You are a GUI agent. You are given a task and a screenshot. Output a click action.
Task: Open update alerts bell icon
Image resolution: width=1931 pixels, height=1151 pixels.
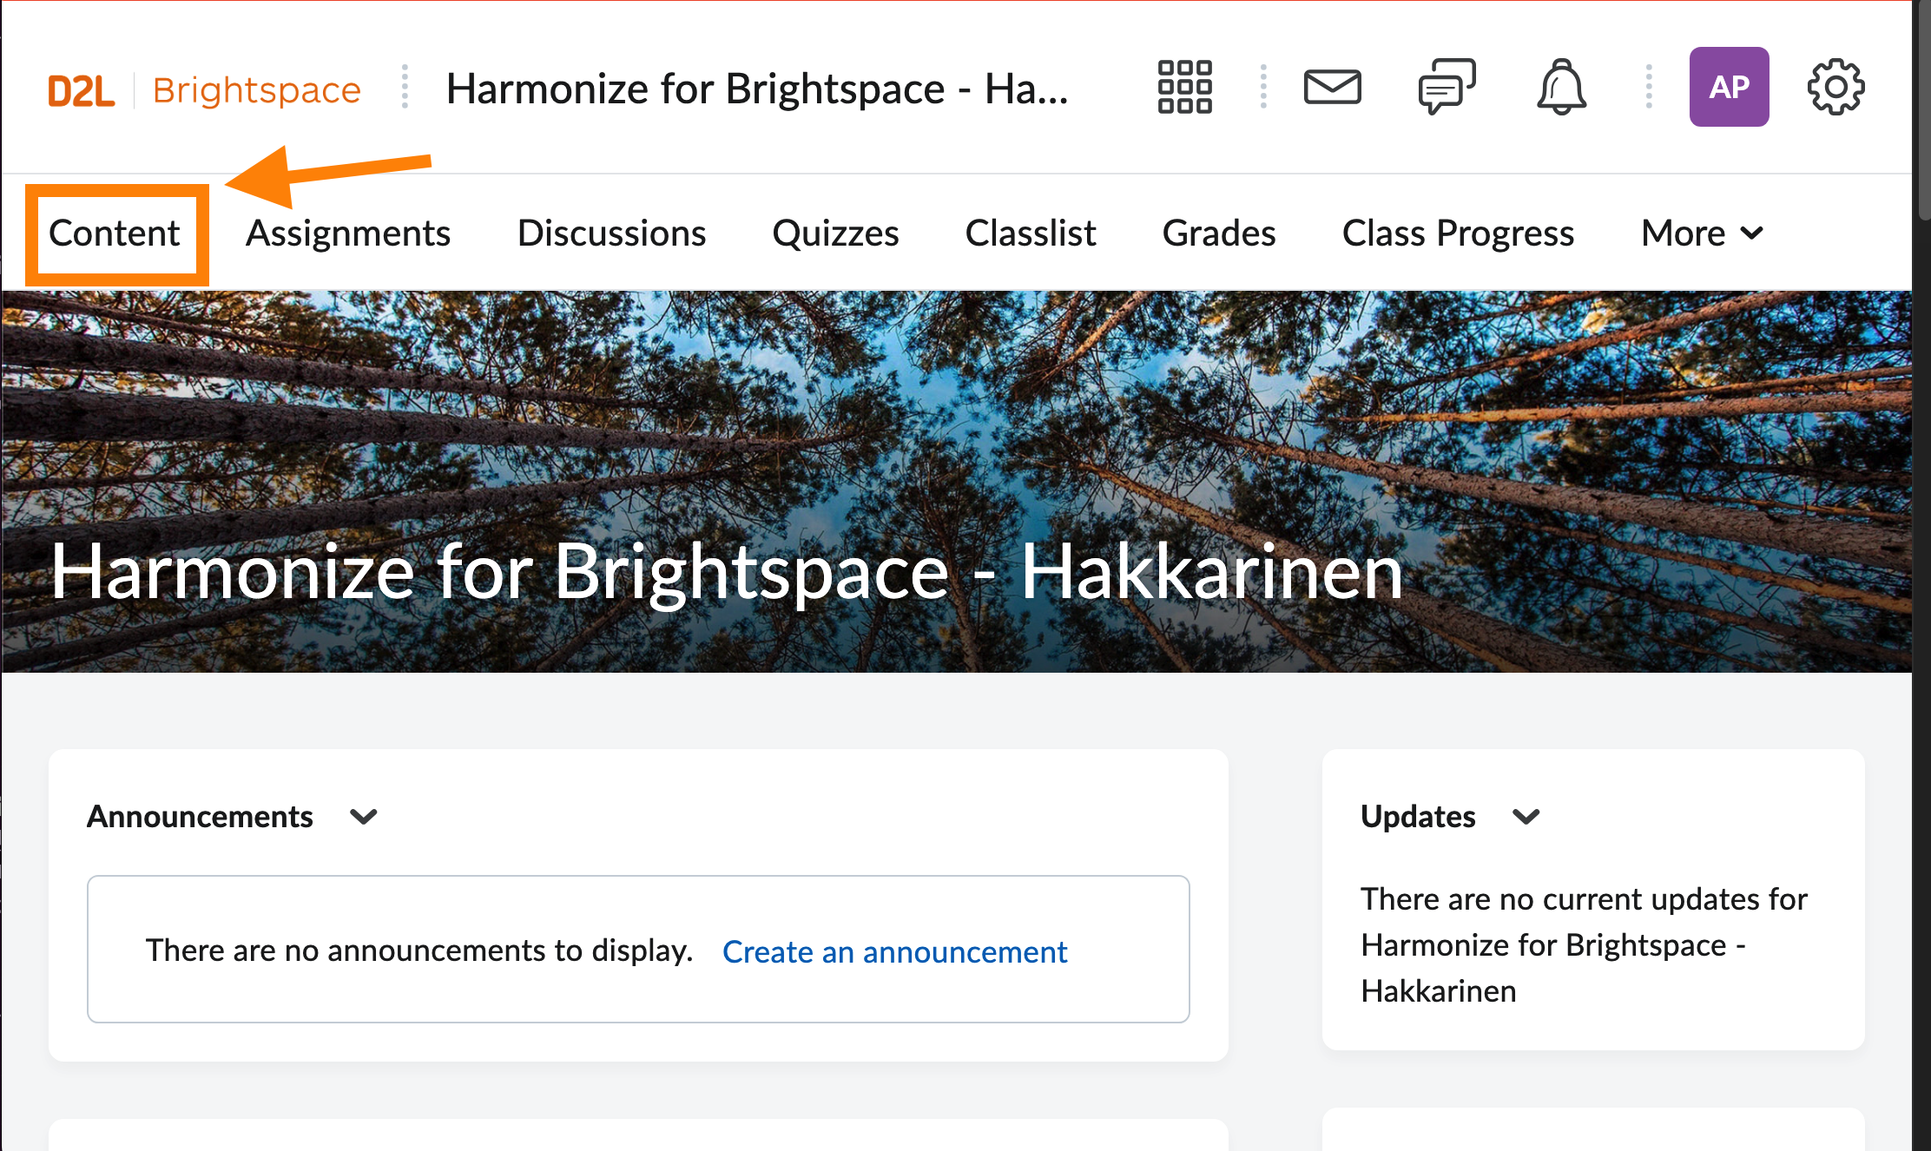click(1561, 87)
